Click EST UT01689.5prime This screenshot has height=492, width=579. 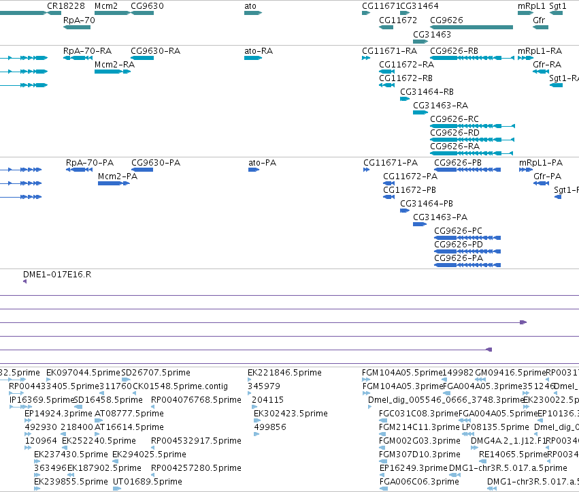click(148, 482)
